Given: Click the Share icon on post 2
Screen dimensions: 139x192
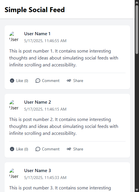Looking at the screenshot, I should click(69, 149).
